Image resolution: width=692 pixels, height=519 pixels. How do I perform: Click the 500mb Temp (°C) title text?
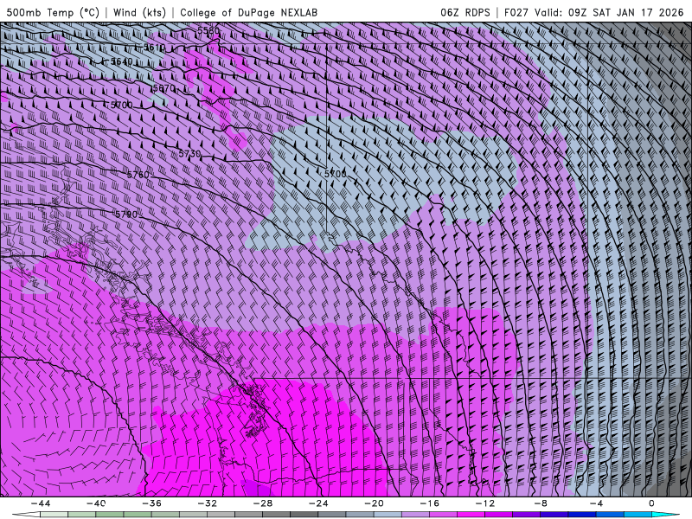point(52,12)
